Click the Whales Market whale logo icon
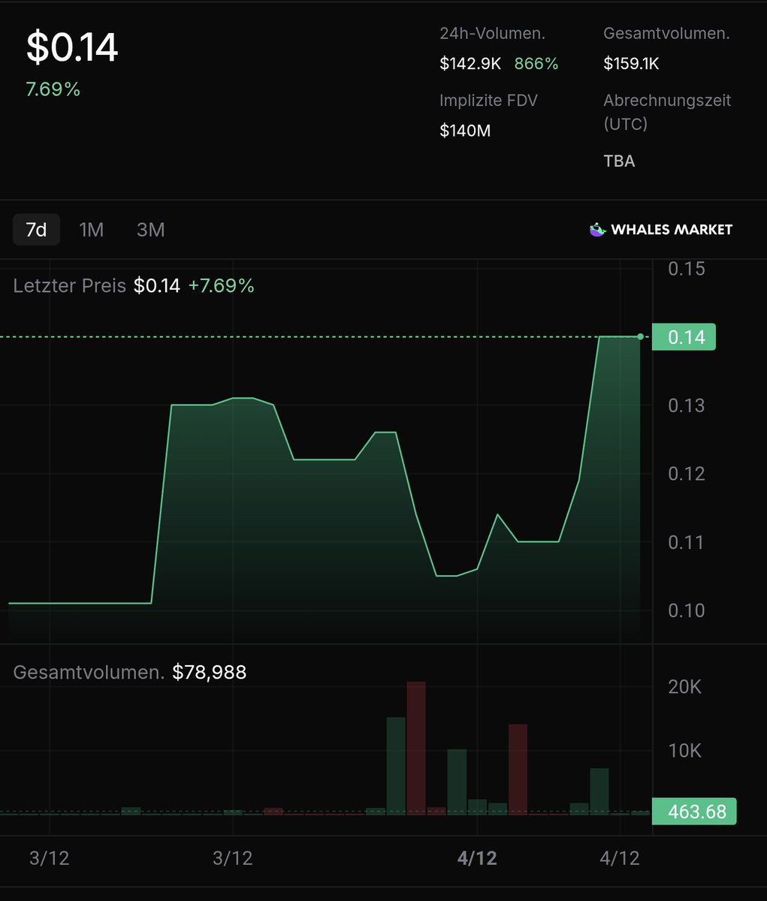 pyautogui.click(x=597, y=230)
